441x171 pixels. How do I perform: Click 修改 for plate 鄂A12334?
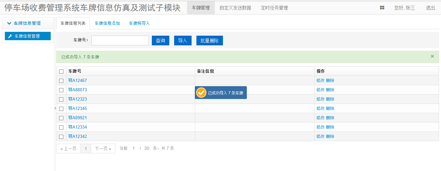tap(320, 127)
